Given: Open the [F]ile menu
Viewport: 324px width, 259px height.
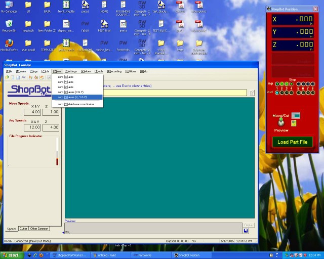Looking at the screenshot, I should (9, 71).
